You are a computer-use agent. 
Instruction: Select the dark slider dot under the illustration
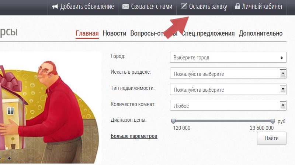[x=9, y=158]
